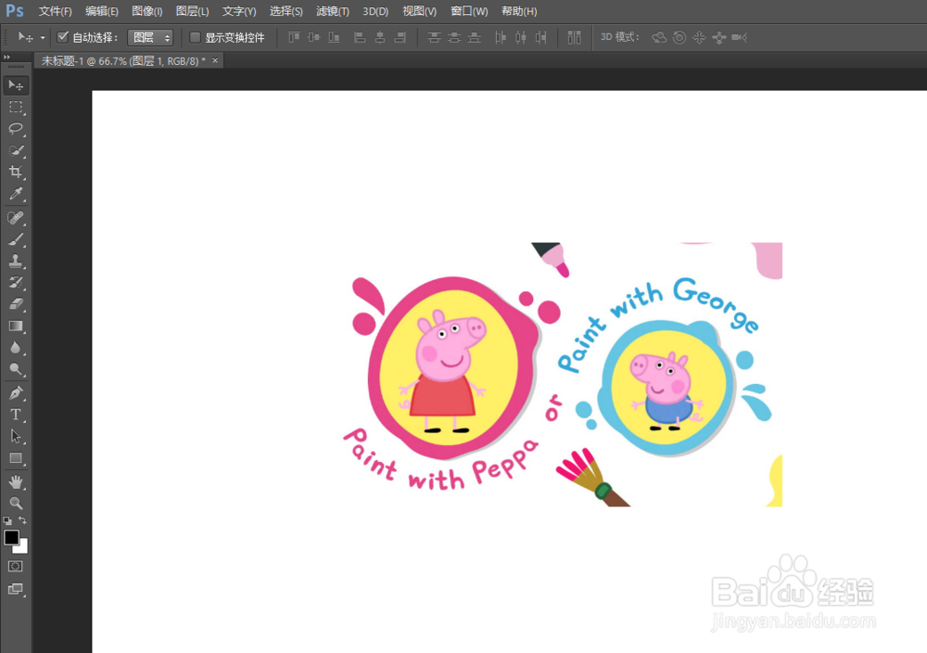Select the Eraser tool
Screen dimensions: 927x653
pos(16,304)
